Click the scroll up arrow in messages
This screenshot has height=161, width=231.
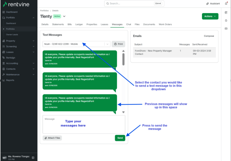coord(123,51)
